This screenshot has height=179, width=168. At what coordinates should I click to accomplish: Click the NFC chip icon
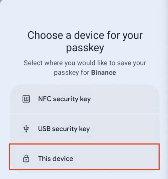[26, 99]
